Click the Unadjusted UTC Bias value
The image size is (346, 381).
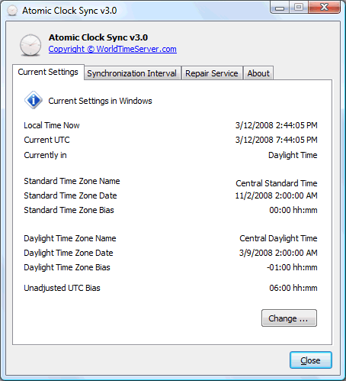click(293, 288)
